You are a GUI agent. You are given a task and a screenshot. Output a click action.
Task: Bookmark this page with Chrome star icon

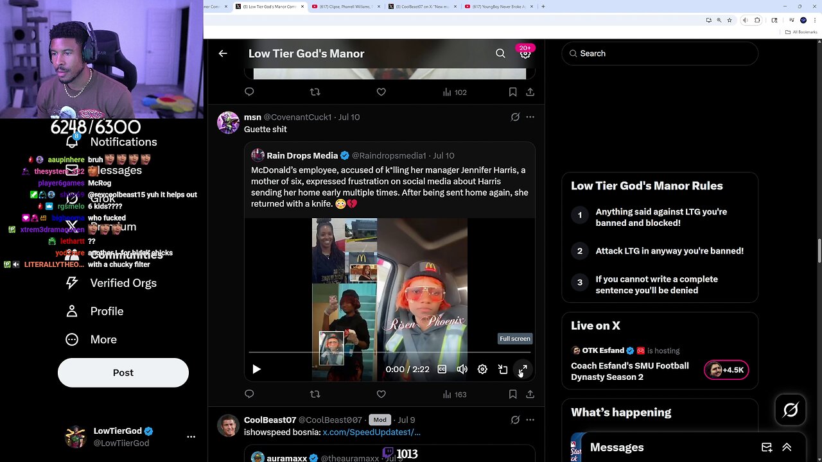tap(730, 20)
